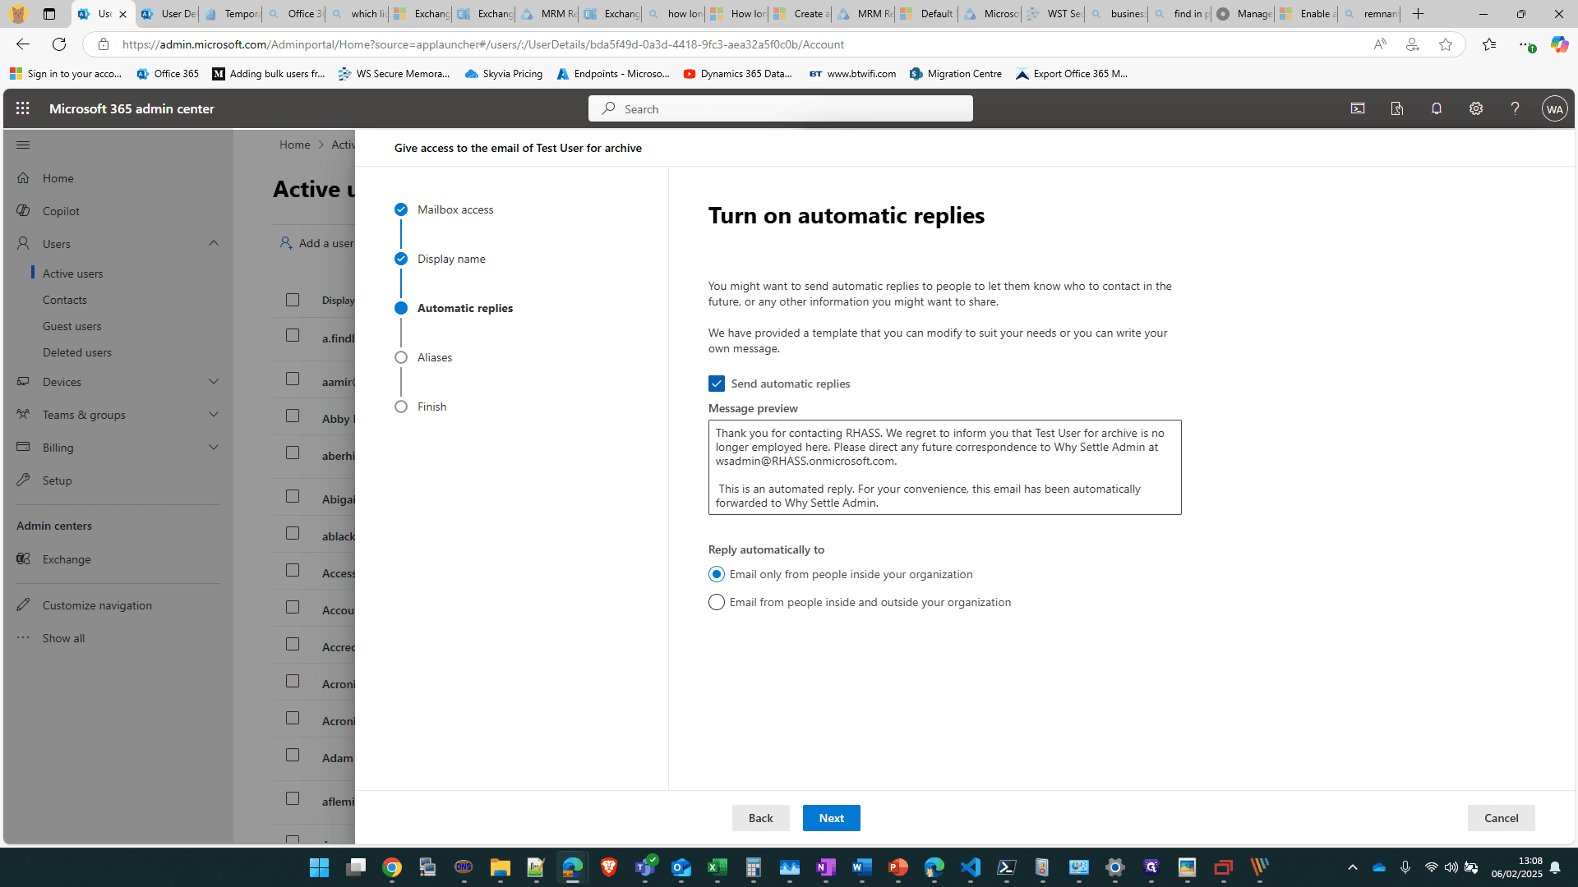
Task: Tick the select-all checkbox by Display name
Action: (x=293, y=300)
